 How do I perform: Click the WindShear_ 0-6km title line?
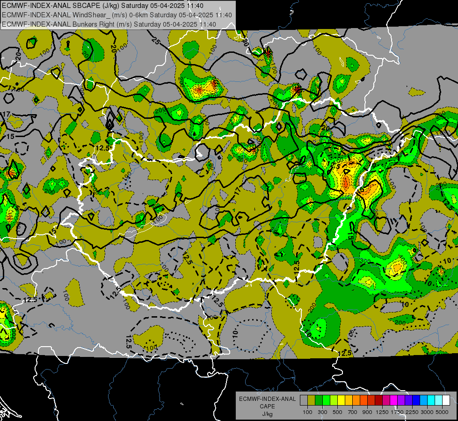pos(117,15)
